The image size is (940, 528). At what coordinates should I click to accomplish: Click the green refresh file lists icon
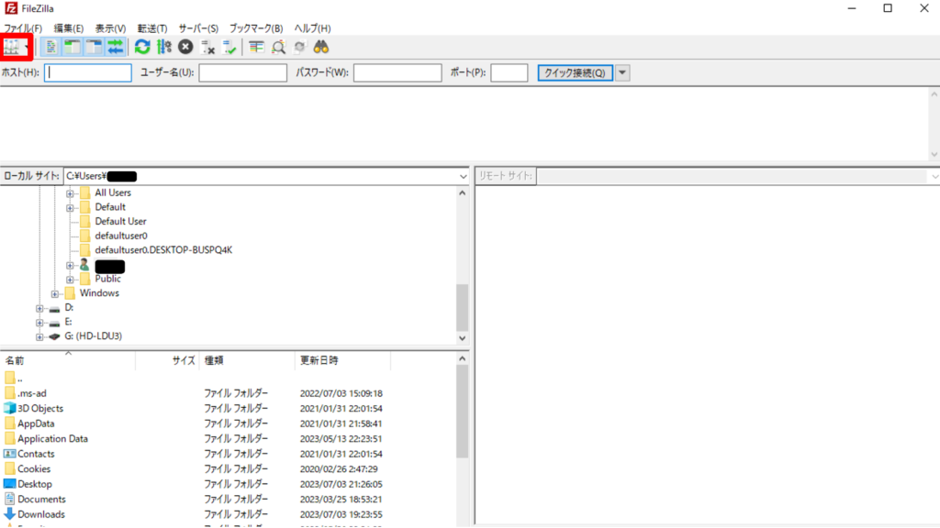coord(142,47)
